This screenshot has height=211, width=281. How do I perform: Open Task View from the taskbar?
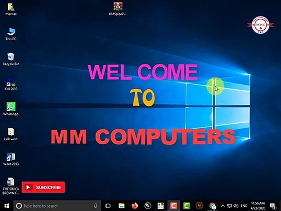point(108,206)
